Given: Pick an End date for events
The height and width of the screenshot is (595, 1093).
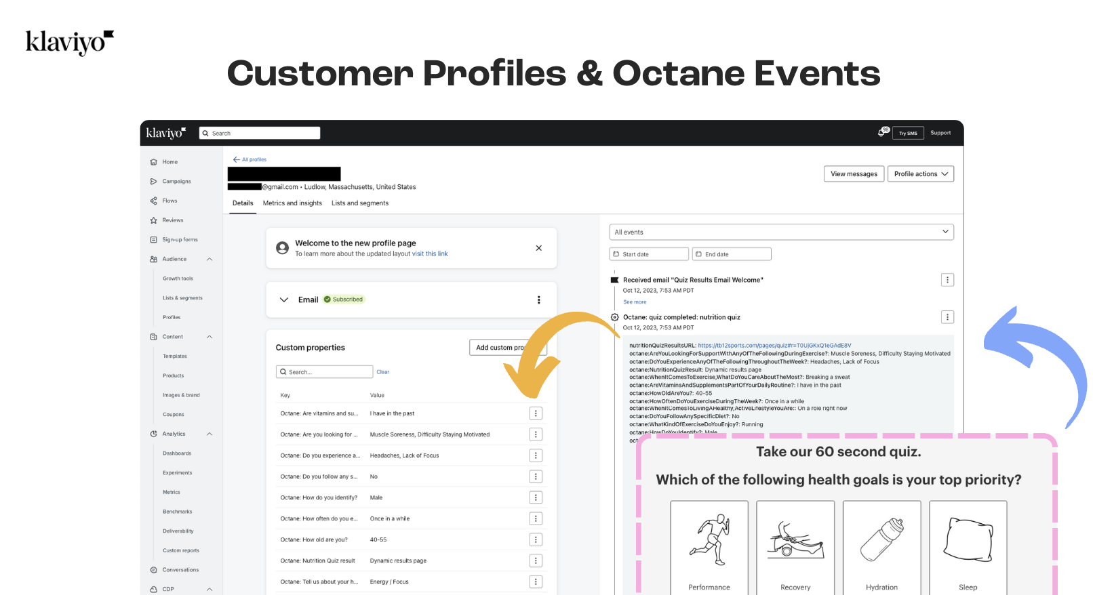Looking at the screenshot, I should click(x=732, y=254).
